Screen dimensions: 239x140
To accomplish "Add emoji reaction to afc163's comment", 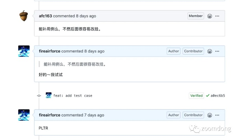I will (x=210, y=16).
